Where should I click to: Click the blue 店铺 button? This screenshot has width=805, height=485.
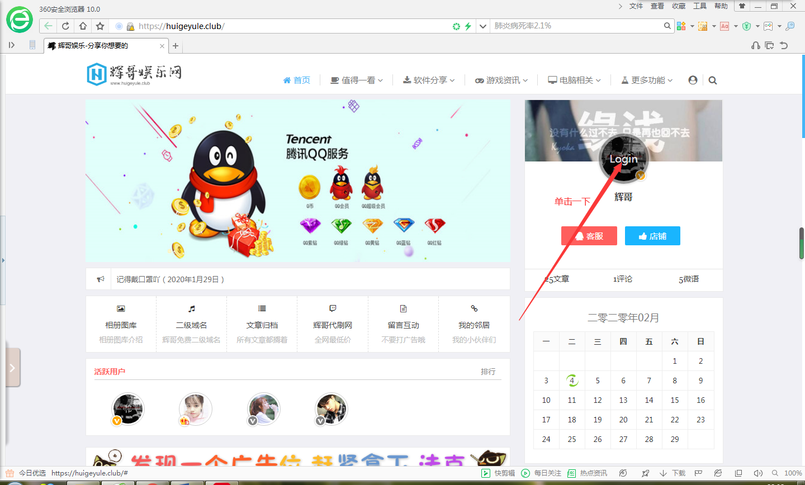click(652, 236)
